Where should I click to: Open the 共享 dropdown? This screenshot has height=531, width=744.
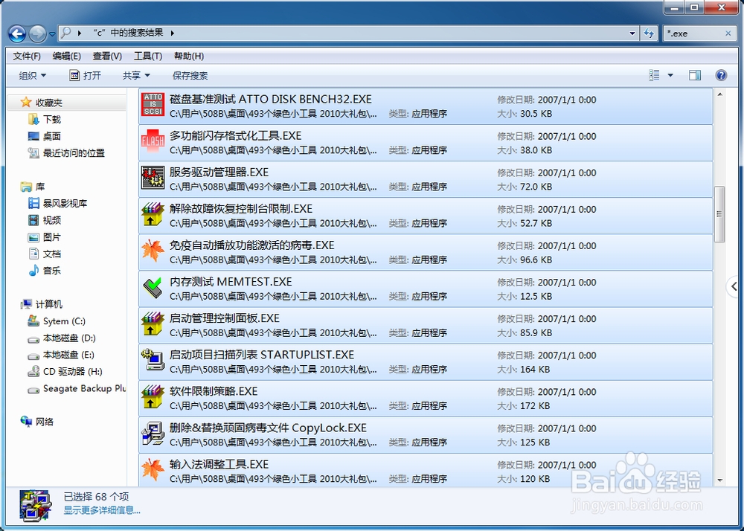pos(136,75)
